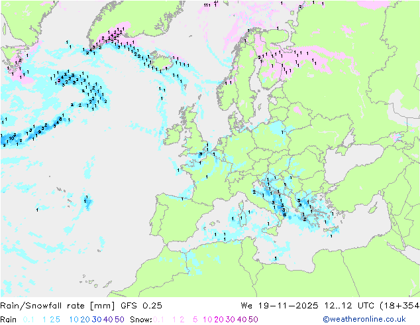420x325 pixels.
Task: Select the 50 value in Rain legend
Action: (119, 320)
